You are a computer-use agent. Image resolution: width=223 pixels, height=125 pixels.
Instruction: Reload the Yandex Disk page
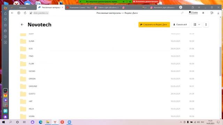pyautogui.click(x=25, y=13)
